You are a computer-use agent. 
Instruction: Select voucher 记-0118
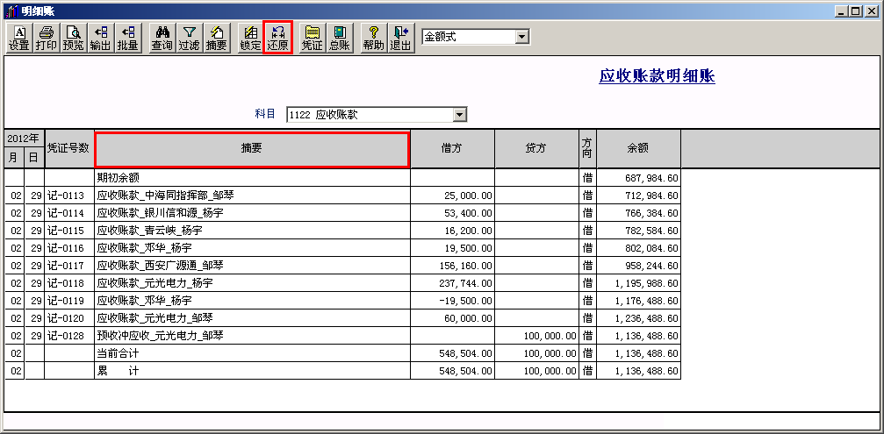point(66,283)
